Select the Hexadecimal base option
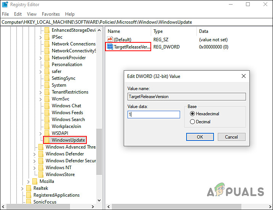Viewport: 273px width, 210px height. tap(192, 114)
